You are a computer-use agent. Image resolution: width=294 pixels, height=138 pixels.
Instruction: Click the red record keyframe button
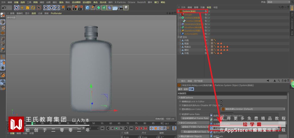pyautogui.click(x=137, y=128)
